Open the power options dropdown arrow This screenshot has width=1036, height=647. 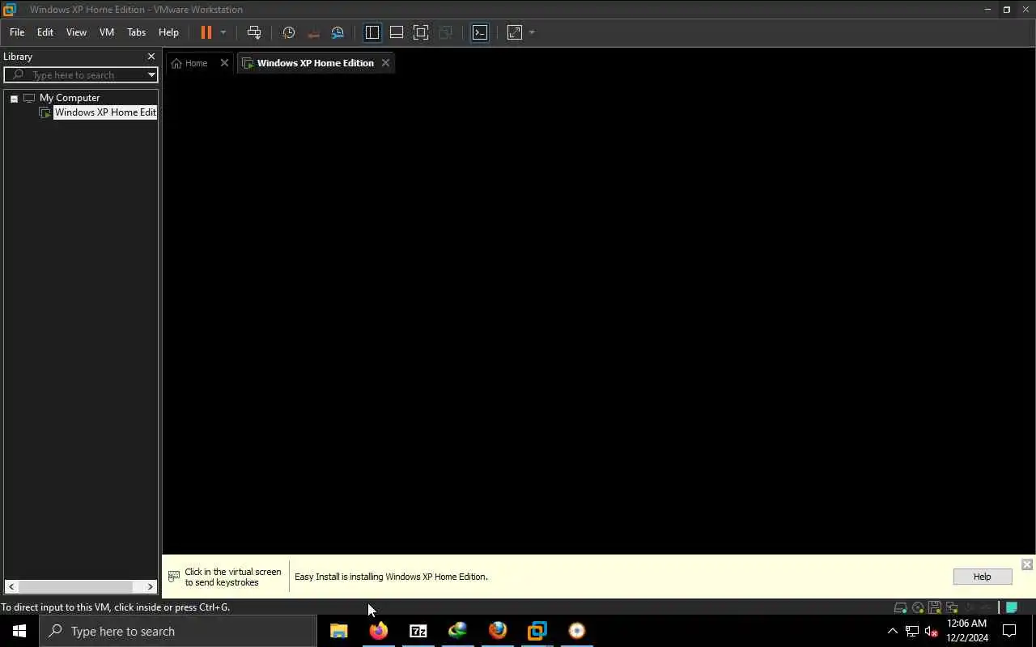point(223,32)
